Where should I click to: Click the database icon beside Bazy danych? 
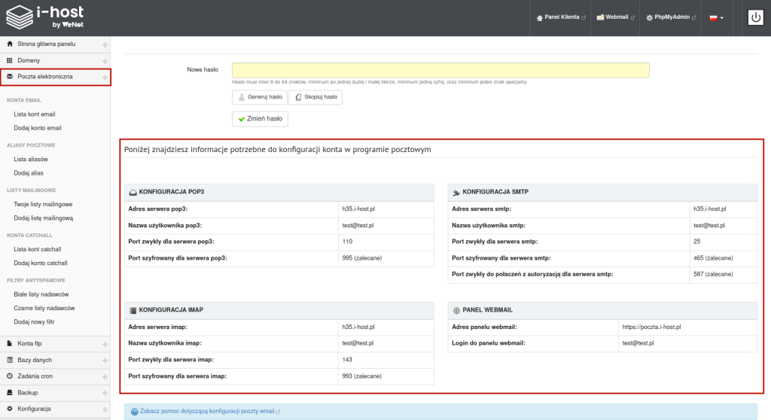10,360
